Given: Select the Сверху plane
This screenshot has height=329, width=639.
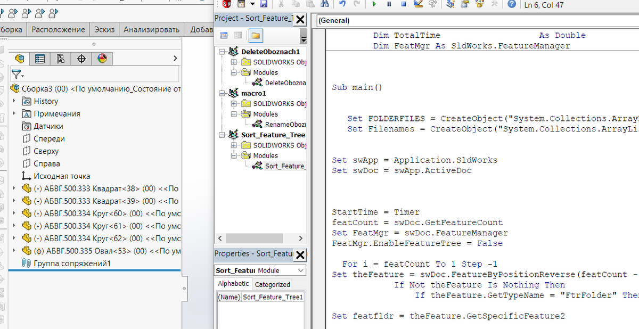Looking at the screenshot, I should pos(40,151).
